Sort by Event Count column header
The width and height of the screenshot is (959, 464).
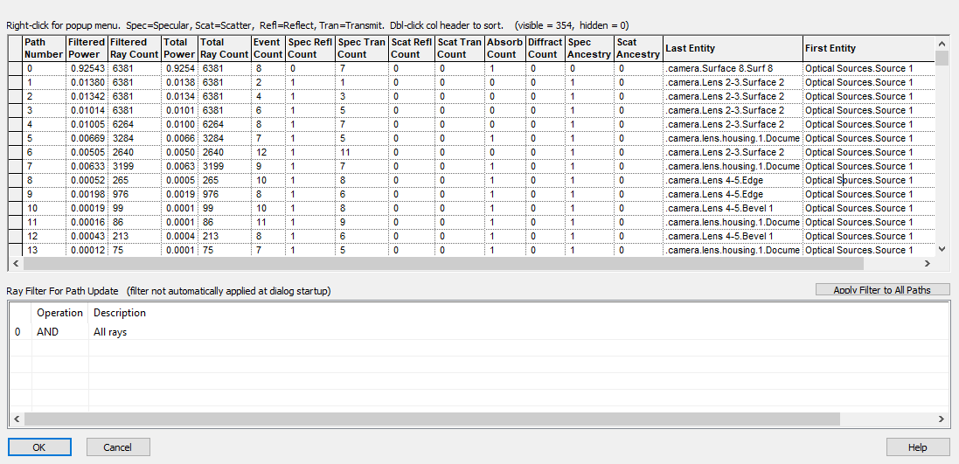(268, 48)
